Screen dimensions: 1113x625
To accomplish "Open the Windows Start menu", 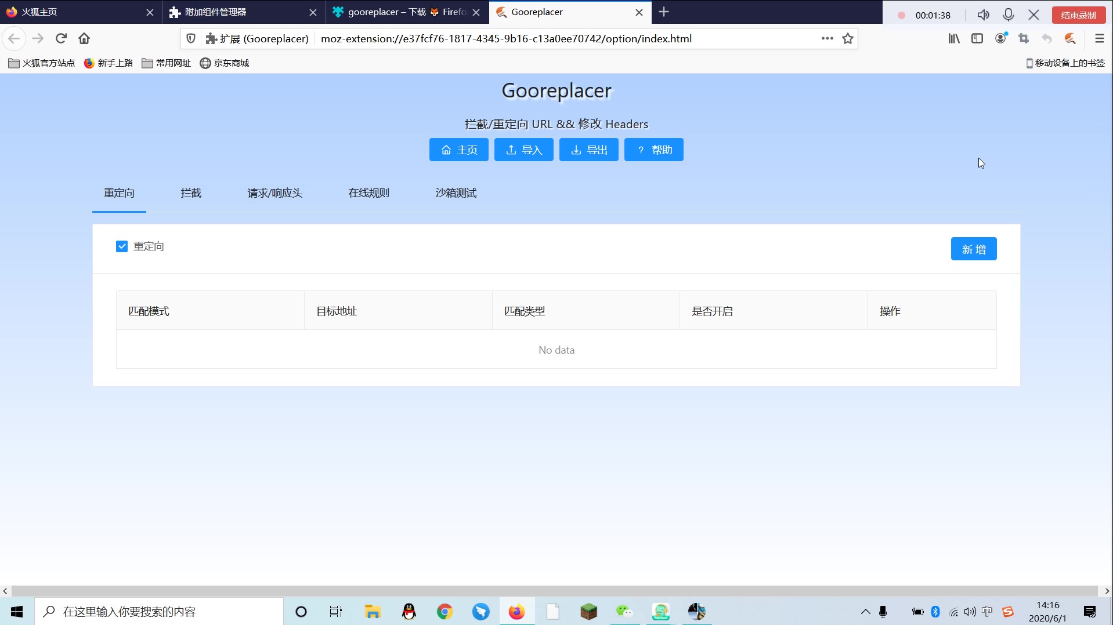I will (17, 612).
